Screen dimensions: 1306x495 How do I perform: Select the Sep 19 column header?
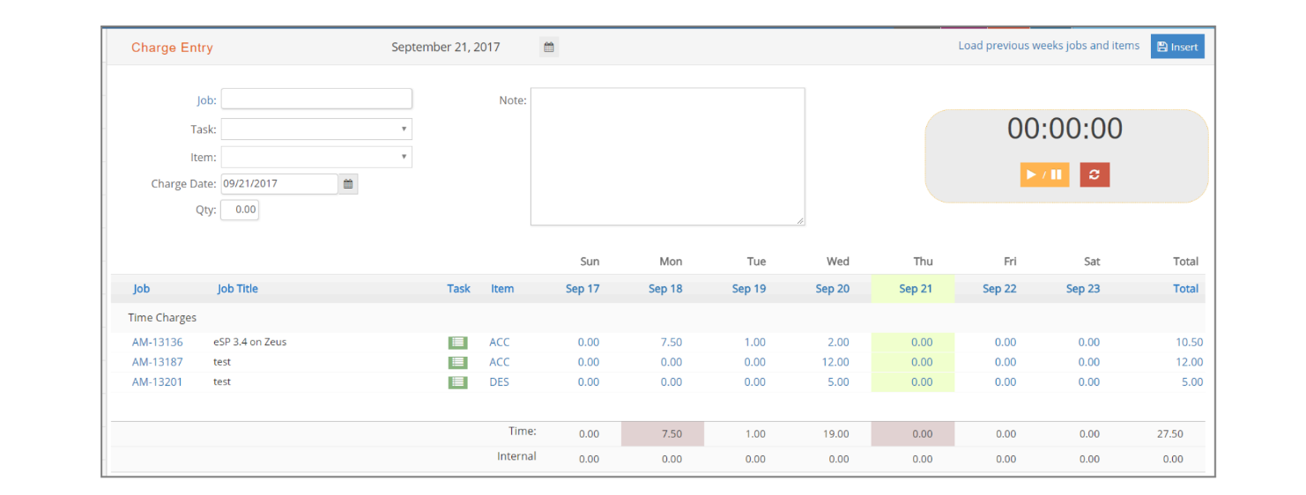click(749, 289)
